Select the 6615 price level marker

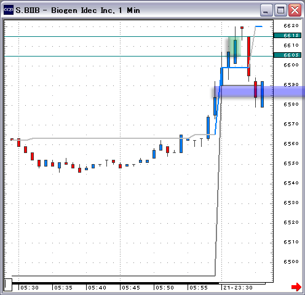pyautogui.click(x=287, y=36)
